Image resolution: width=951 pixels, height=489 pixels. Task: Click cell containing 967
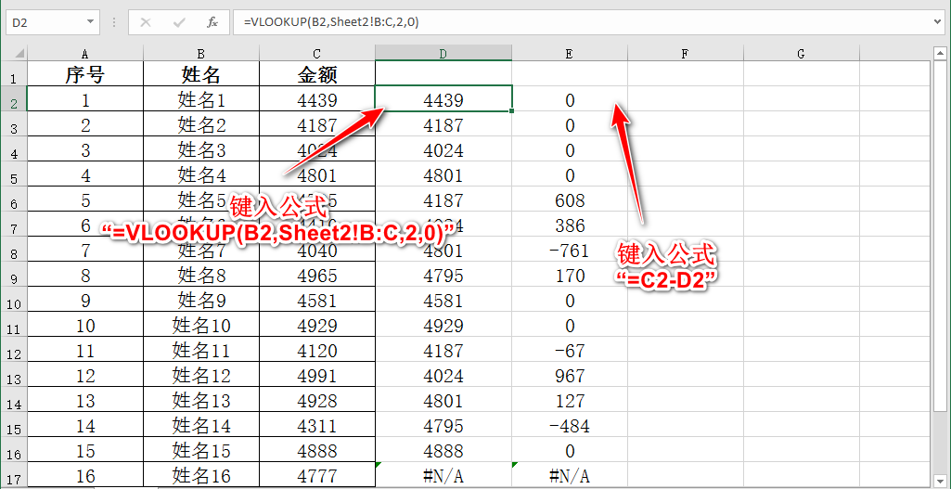(x=570, y=376)
